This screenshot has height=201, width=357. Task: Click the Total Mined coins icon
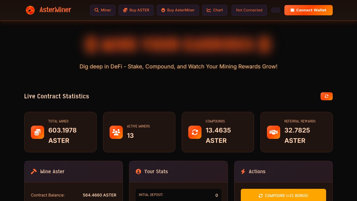(x=37, y=132)
